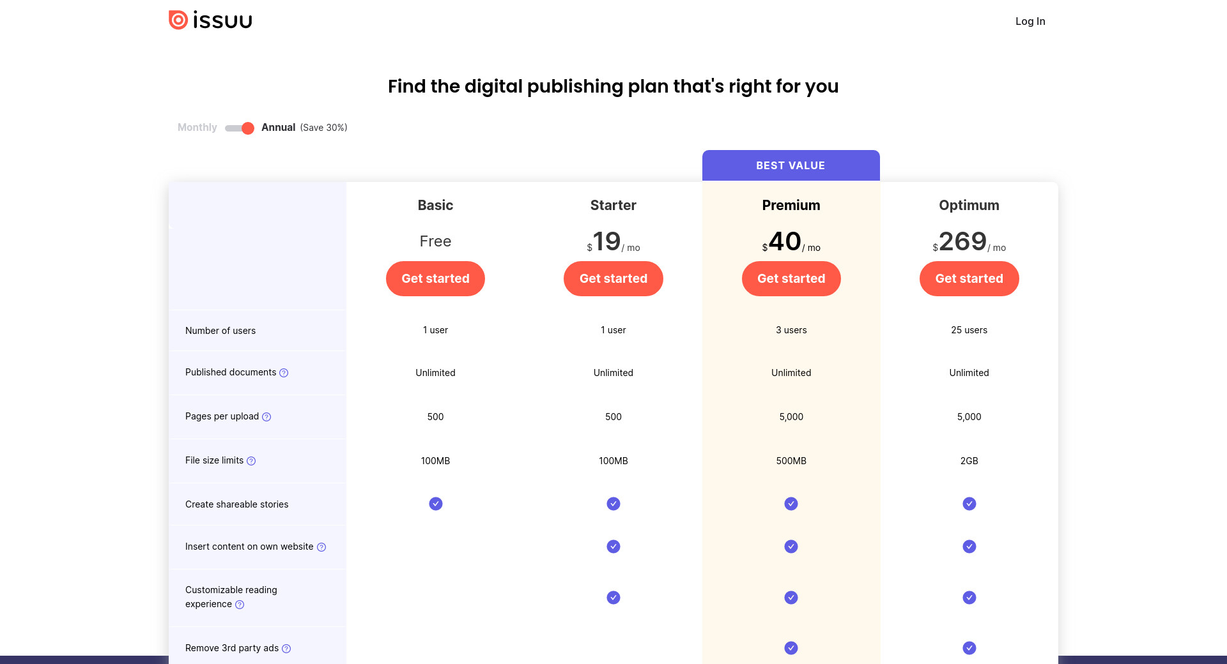Click the BEST VALUE banner
Viewport: 1227px width, 664px height.
coord(791,165)
